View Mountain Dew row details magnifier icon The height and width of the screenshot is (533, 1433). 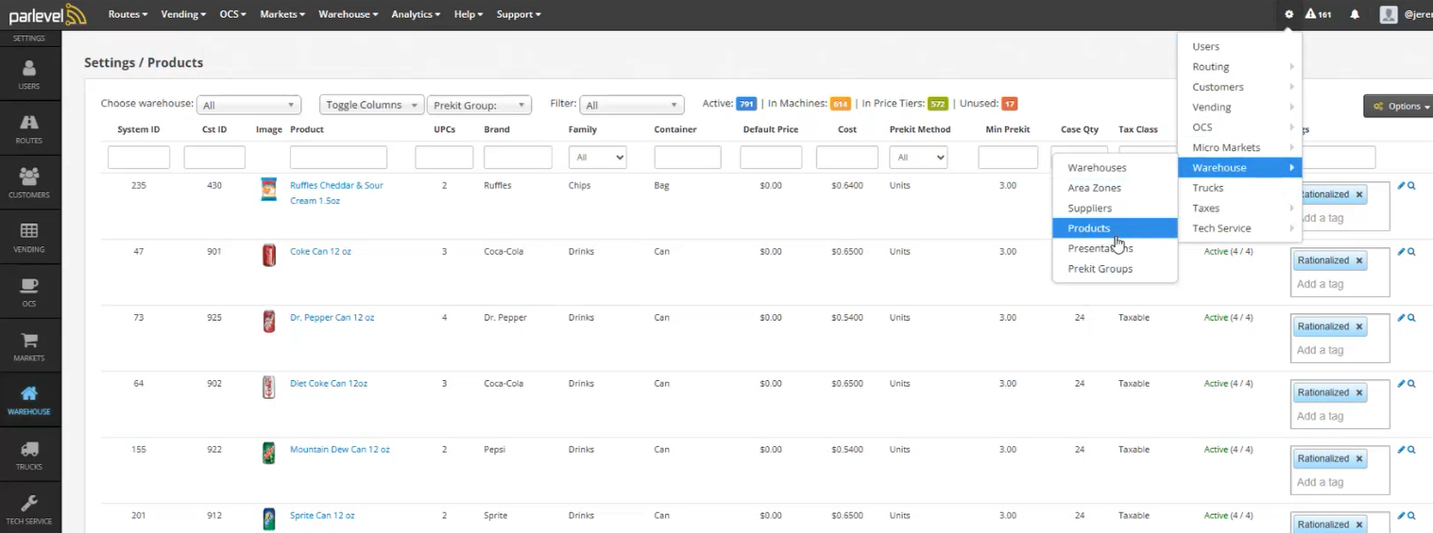[x=1411, y=450]
